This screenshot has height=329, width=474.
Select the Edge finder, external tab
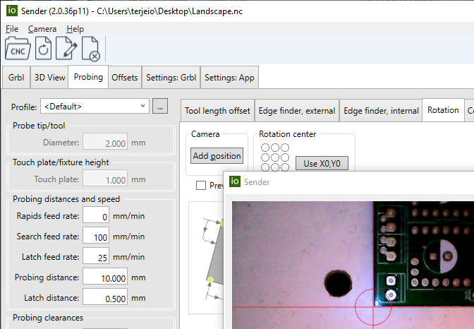297,111
